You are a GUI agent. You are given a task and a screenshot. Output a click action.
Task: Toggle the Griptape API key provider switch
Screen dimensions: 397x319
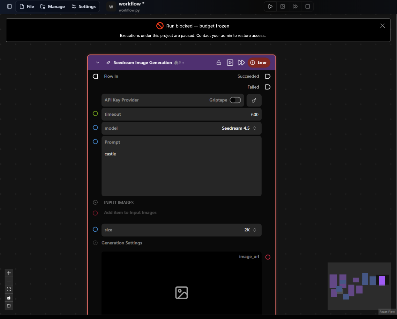pyautogui.click(x=235, y=100)
